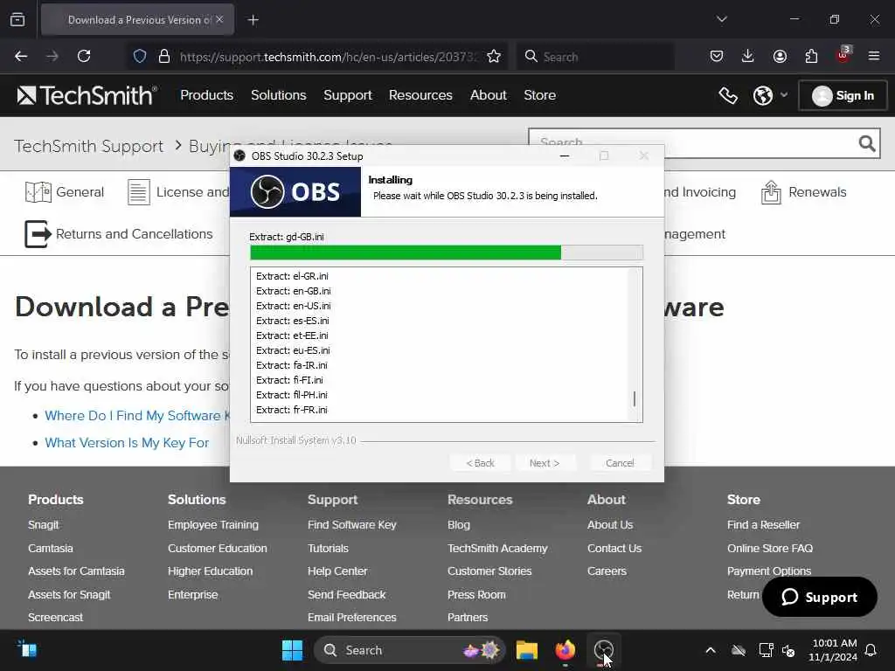The height and width of the screenshot is (671, 895).
Task: Close the Download a Previous Version tab
Action: (219, 19)
